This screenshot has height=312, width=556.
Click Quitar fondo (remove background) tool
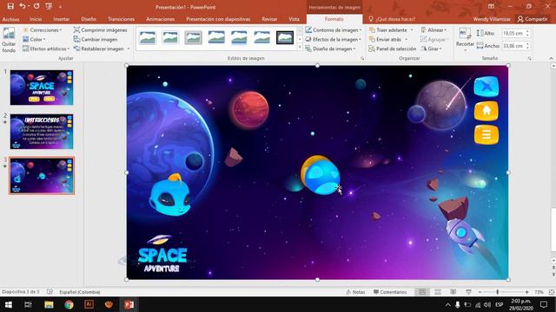pos(9,40)
